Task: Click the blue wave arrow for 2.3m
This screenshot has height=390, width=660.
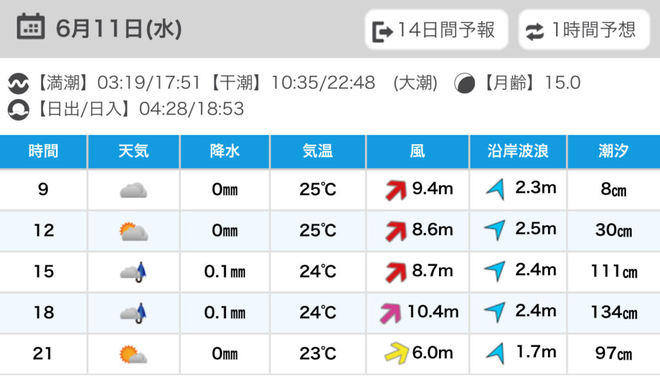Action: (496, 189)
